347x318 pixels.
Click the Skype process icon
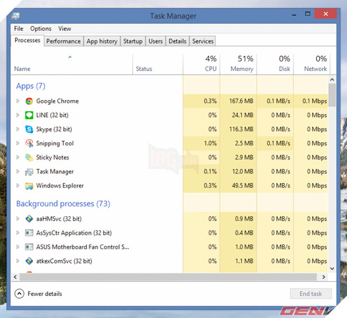(29, 129)
